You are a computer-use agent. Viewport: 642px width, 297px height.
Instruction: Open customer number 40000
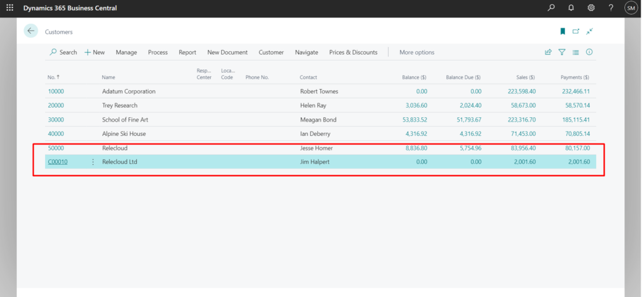[56, 133]
